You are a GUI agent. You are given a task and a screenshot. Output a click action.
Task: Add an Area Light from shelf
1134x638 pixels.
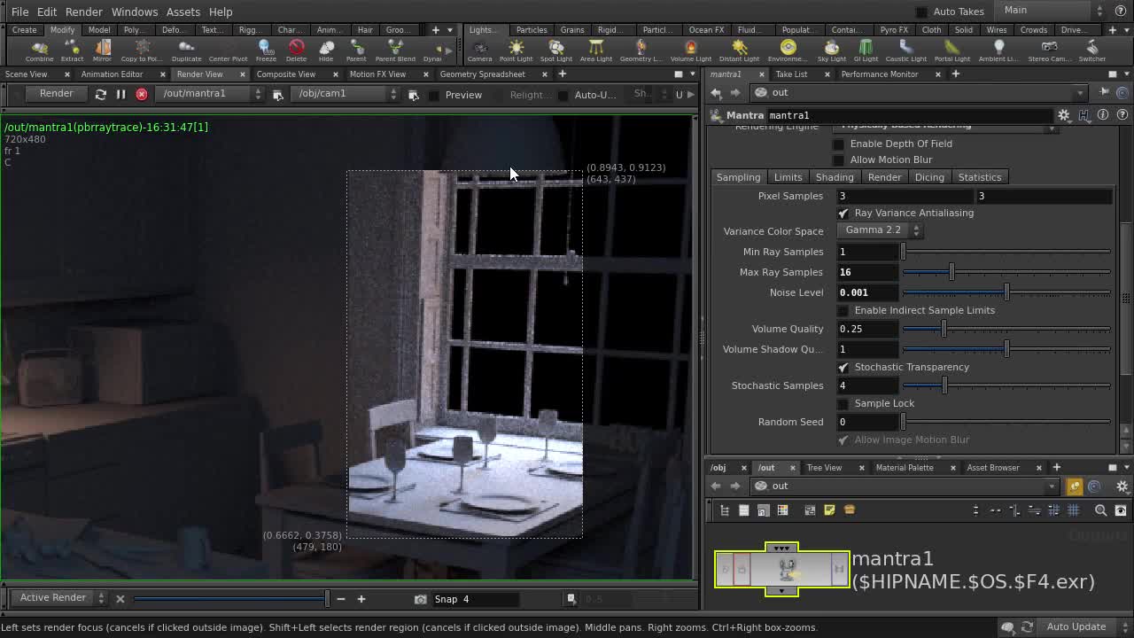pos(595,51)
